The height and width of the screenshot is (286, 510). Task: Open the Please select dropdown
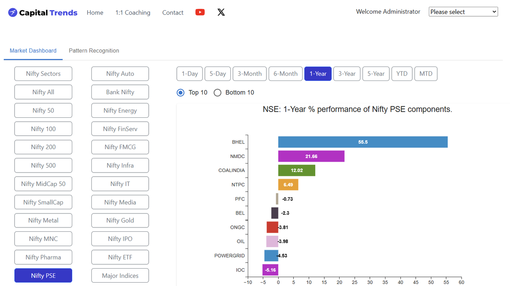(463, 12)
